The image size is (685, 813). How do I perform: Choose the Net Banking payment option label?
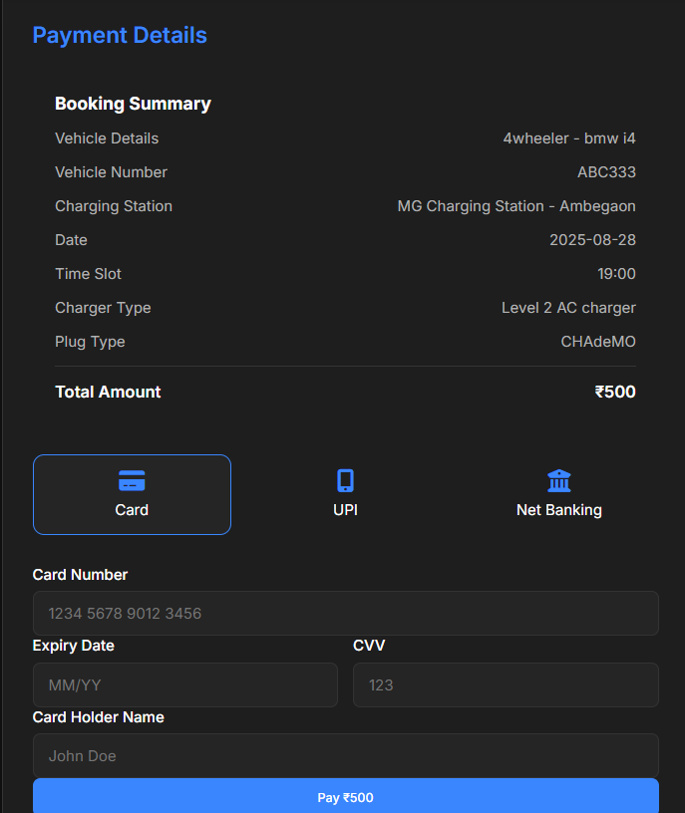(559, 510)
